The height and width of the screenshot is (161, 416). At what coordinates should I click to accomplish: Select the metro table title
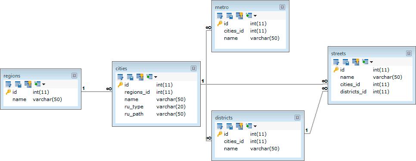tap(221, 7)
